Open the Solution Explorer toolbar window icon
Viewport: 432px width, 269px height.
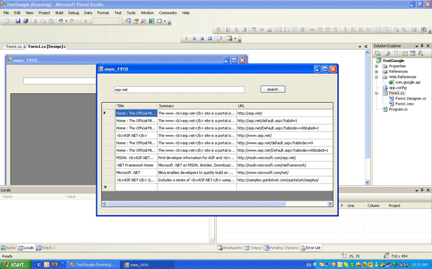point(128,21)
